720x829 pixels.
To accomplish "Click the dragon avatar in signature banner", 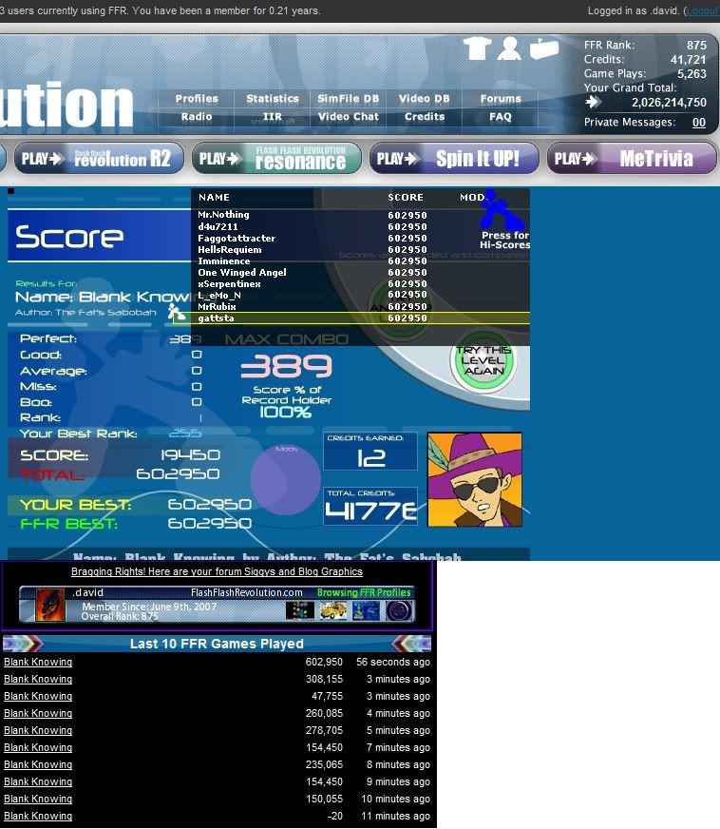I will tap(50, 605).
